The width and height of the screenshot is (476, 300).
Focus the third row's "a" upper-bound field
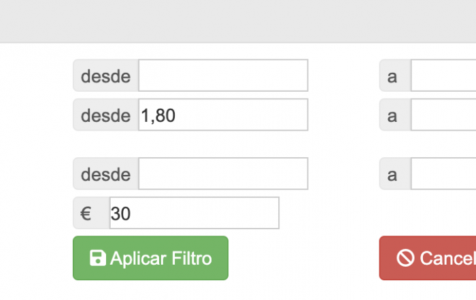point(443,173)
